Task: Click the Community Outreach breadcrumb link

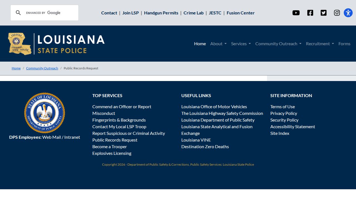Action: pos(42,68)
